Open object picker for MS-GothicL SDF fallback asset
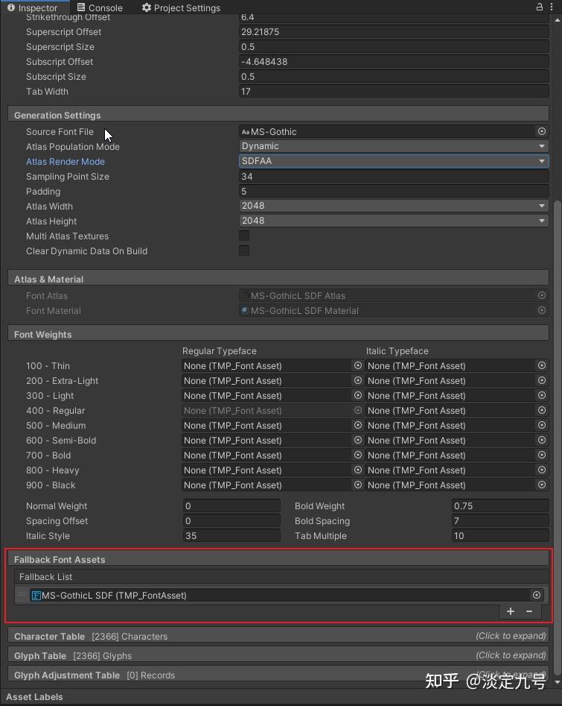The image size is (562, 706). tap(537, 595)
